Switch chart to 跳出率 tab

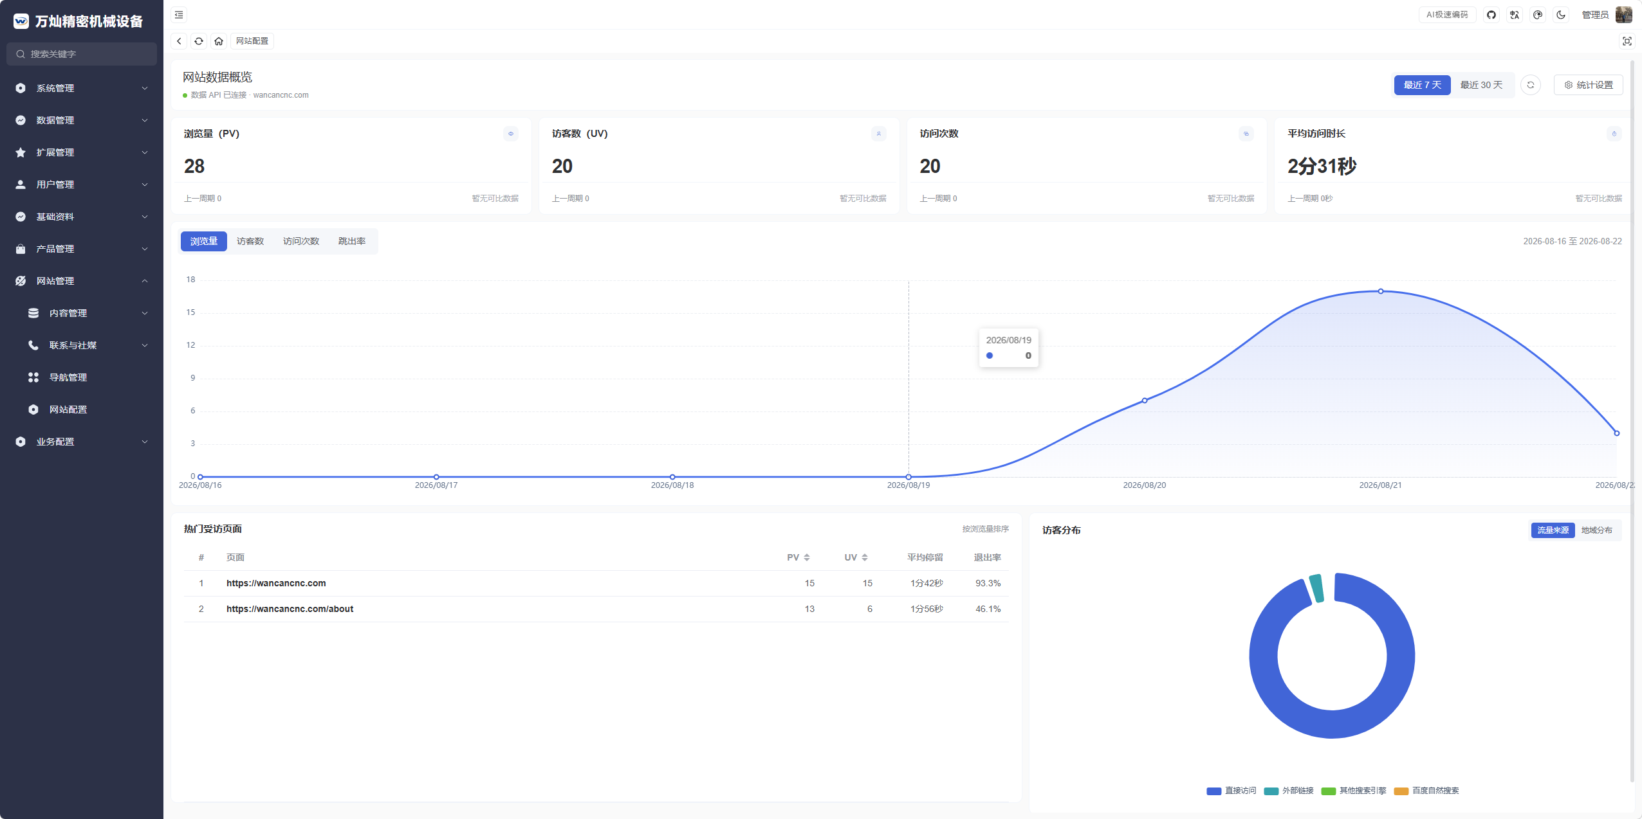(352, 241)
